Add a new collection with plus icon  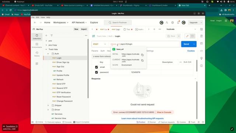[46, 35]
